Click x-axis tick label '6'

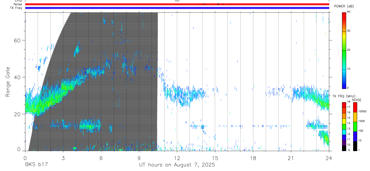click(x=101, y=158)
